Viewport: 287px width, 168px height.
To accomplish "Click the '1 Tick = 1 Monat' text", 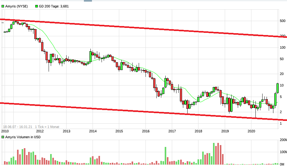I will point(47,127).
